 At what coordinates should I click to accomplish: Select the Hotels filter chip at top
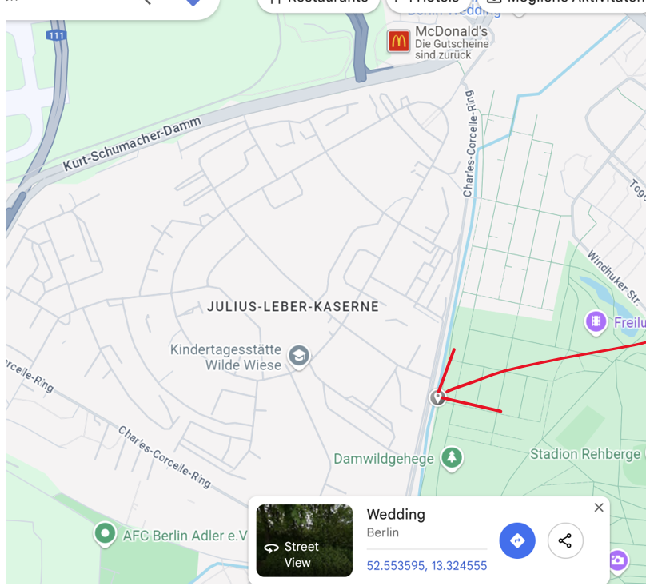pyautogui.click(x=429, y=3)
